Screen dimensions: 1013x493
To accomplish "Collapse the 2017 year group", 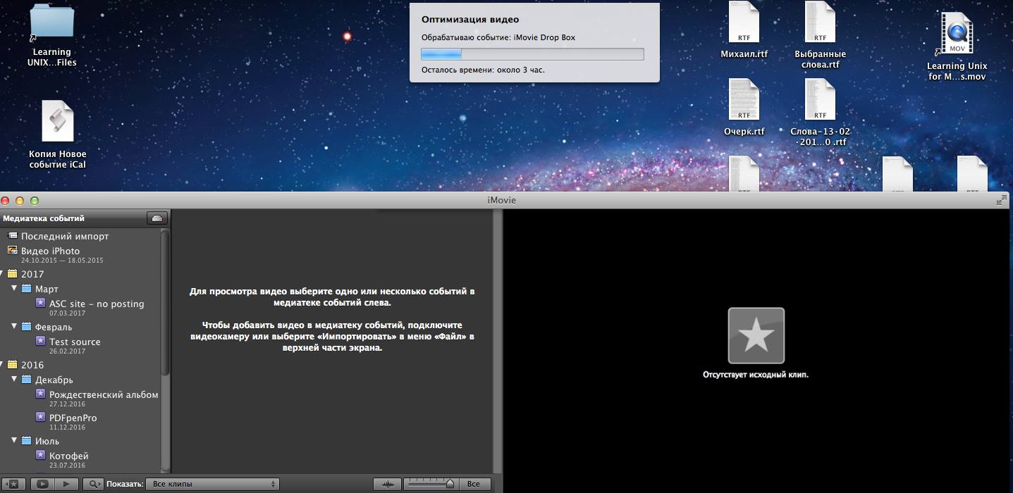I will click(1, 274).
